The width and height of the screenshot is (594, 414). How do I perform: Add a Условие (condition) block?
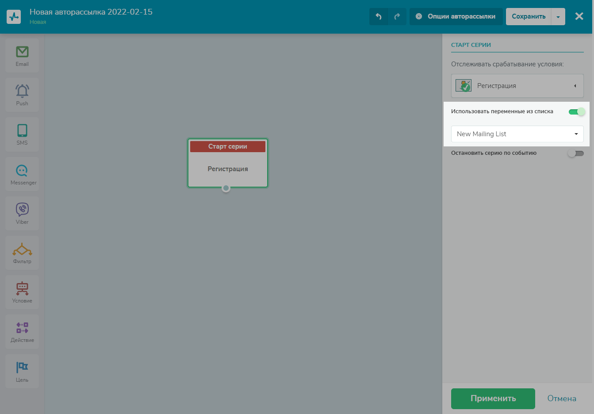(x=22, y=292)
